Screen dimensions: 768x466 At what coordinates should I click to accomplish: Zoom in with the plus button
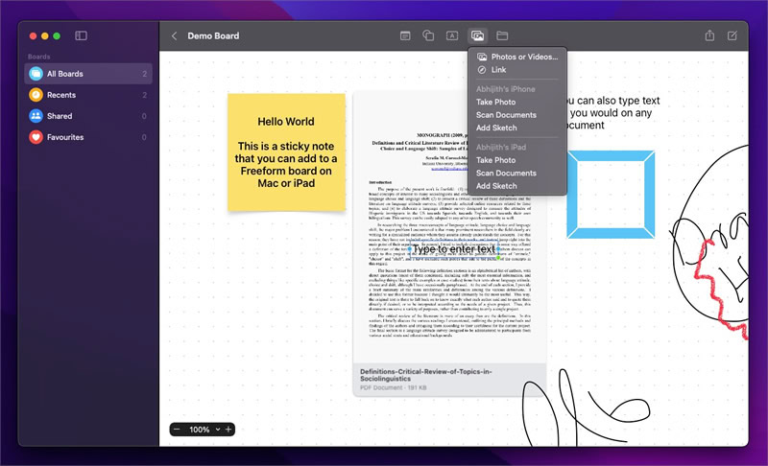(x=228, y=430)
